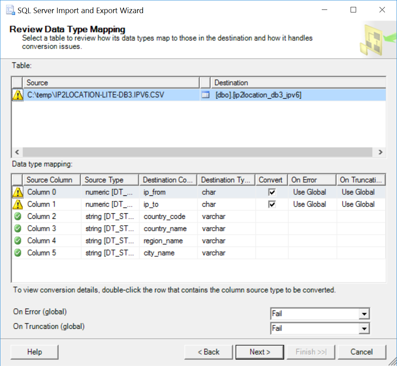This screenshot has height=366, width=397.
Task: Click the destination table icon beside [dbo].[ip2location_db3_ipv6]
Action: 206,95
